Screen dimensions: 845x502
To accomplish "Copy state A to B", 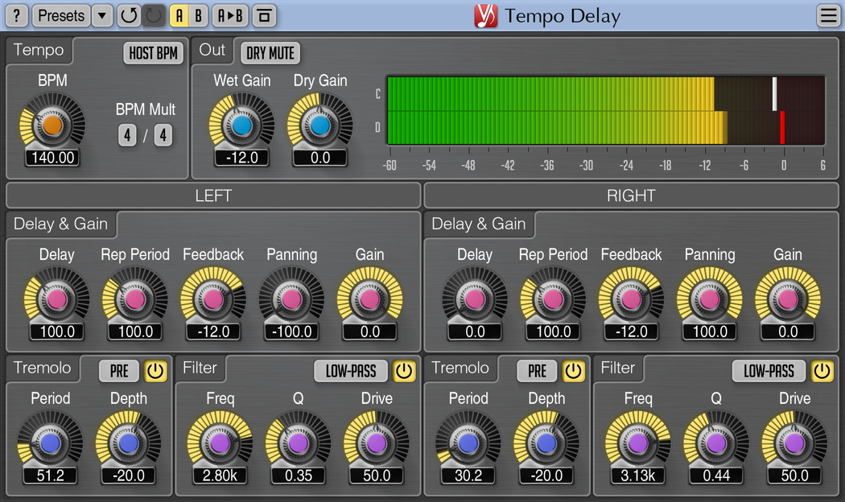I will tap(230, 15).
